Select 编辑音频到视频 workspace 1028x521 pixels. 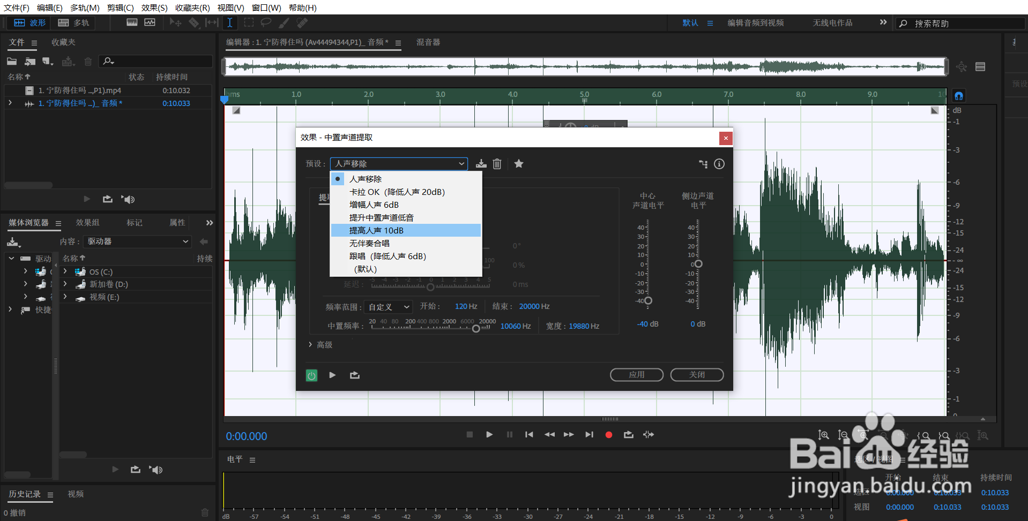[x=755, y=23]
